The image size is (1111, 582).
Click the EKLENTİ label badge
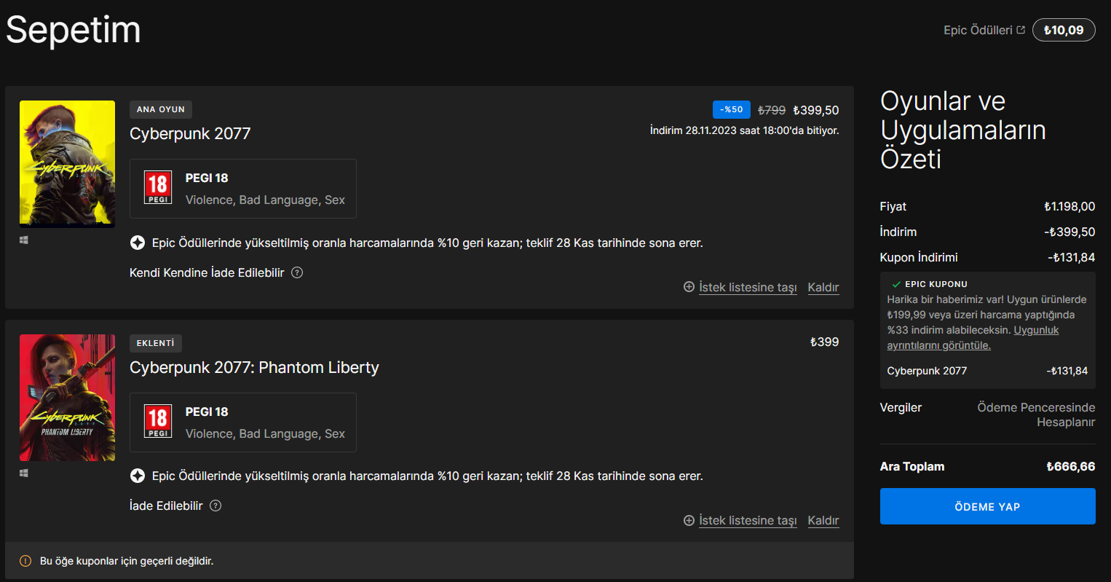pos(156,343)
